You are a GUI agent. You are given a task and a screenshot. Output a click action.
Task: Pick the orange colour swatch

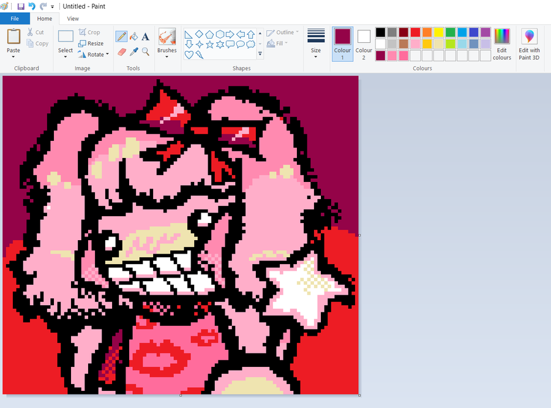(x=427, y=32)
